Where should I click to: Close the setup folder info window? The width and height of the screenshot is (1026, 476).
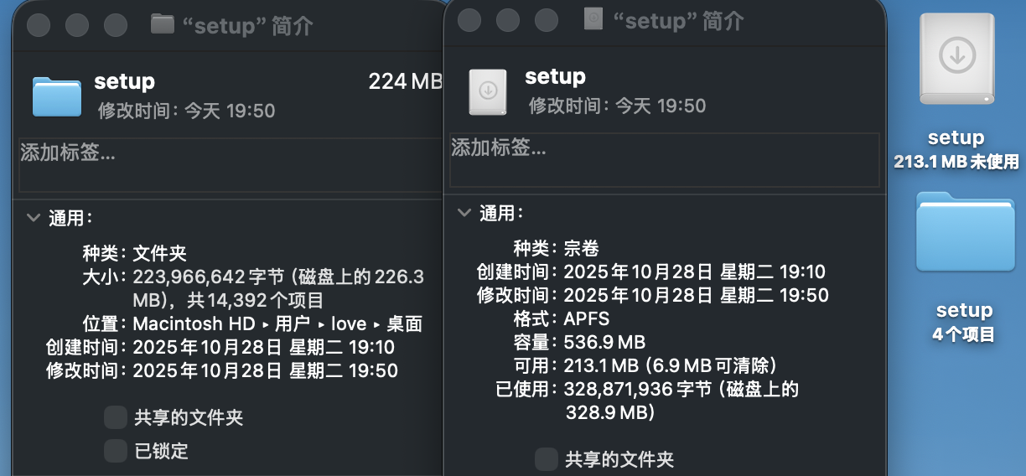coord(39,25)
